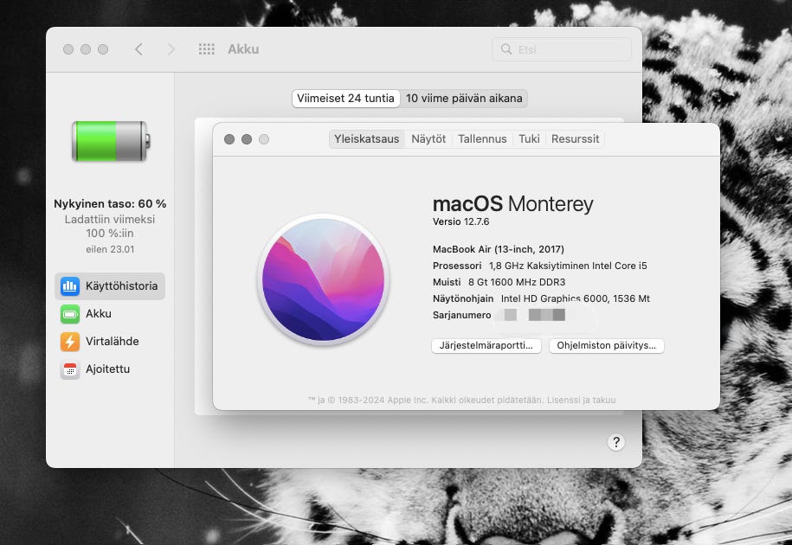Click the Ladattiin viimeksi 100 %:iin text
Screen dimensions: 792x545
[110, 226]
